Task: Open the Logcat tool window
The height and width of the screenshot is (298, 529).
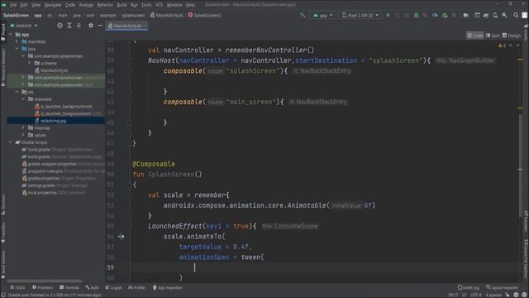Action: (113, 287)
